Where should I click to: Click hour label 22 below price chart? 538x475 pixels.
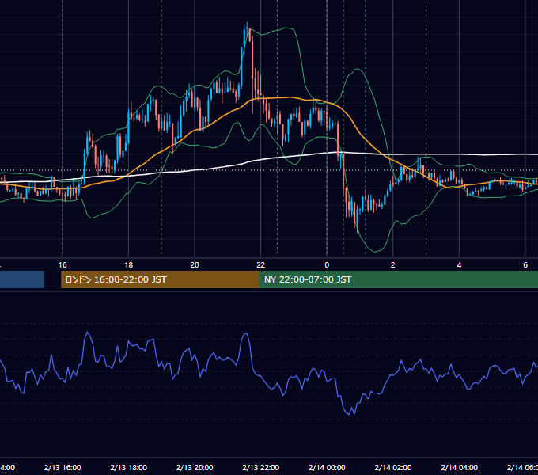click(261, 265)
